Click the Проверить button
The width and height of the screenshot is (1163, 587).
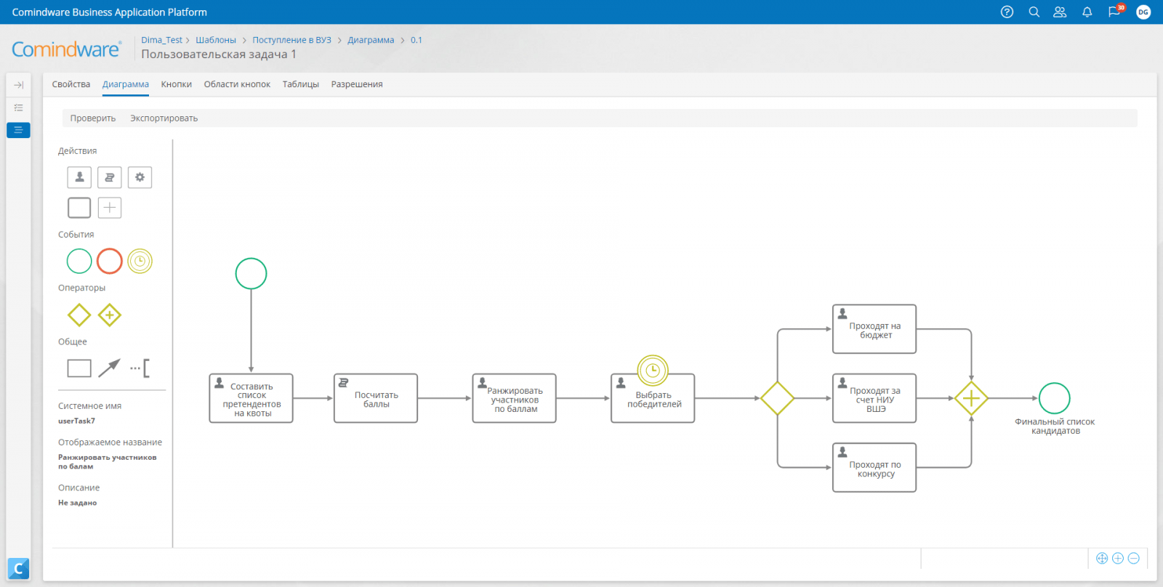[x=93, y=118]
